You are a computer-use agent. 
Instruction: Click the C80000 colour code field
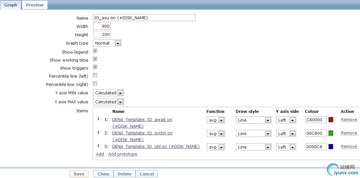pyautogui.click(x=316, y=120)
